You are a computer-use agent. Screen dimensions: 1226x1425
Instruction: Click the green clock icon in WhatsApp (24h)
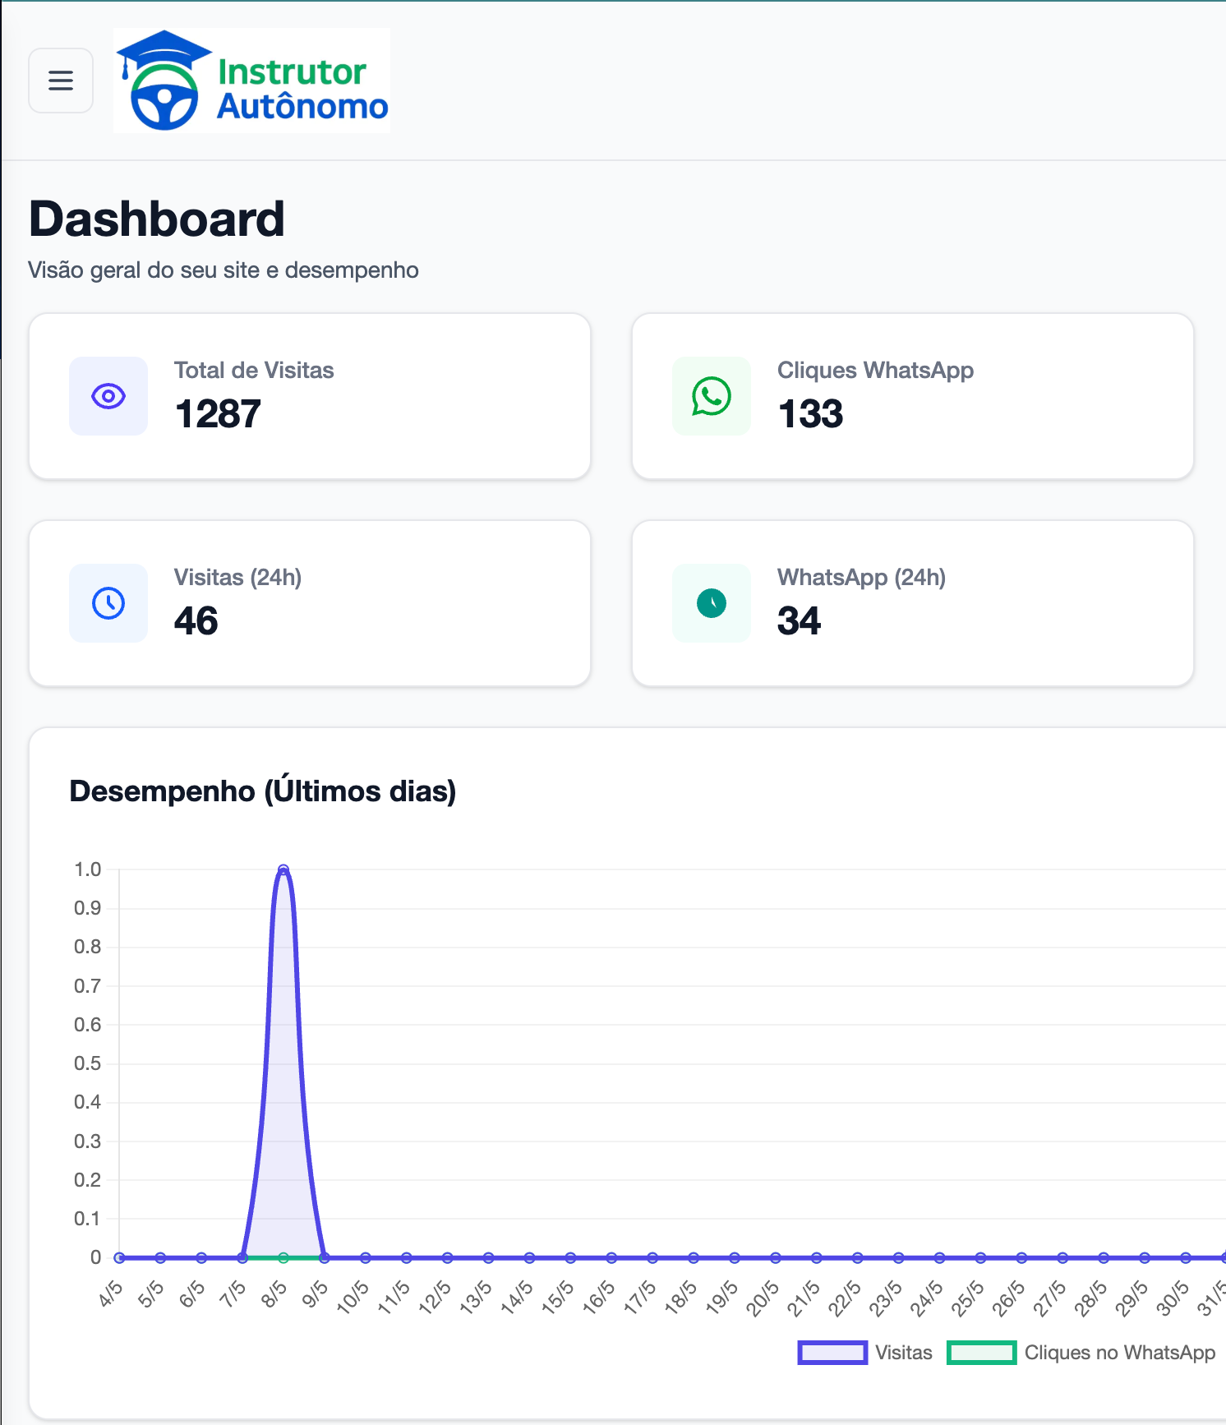pos(712,603)
